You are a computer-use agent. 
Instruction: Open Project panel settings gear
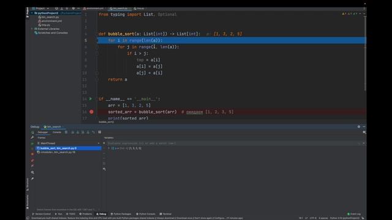73,9
